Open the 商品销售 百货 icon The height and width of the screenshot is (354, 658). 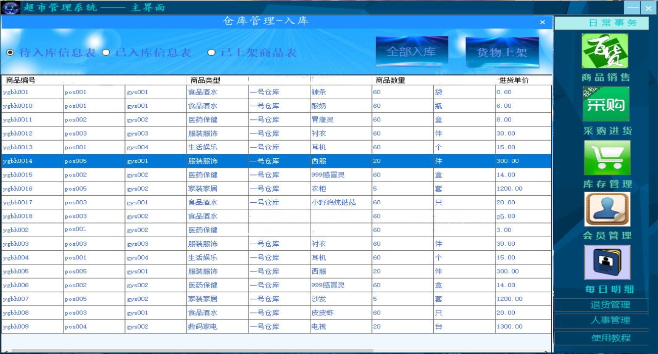(x=605, y=51)
